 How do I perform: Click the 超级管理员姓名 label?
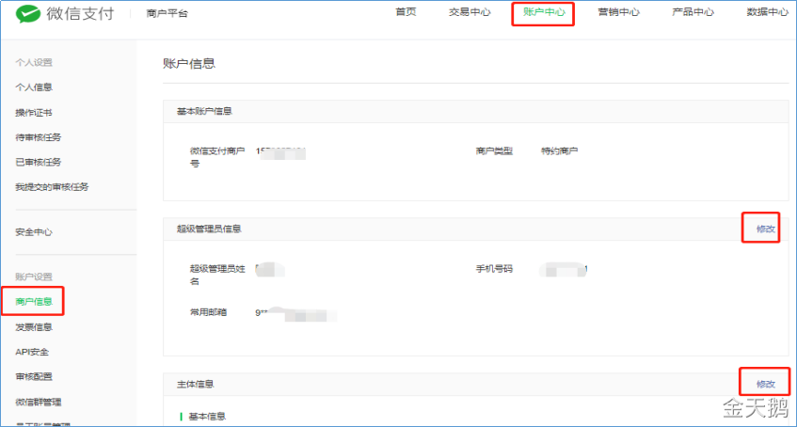pyautogui.click(x=217, y=275)
